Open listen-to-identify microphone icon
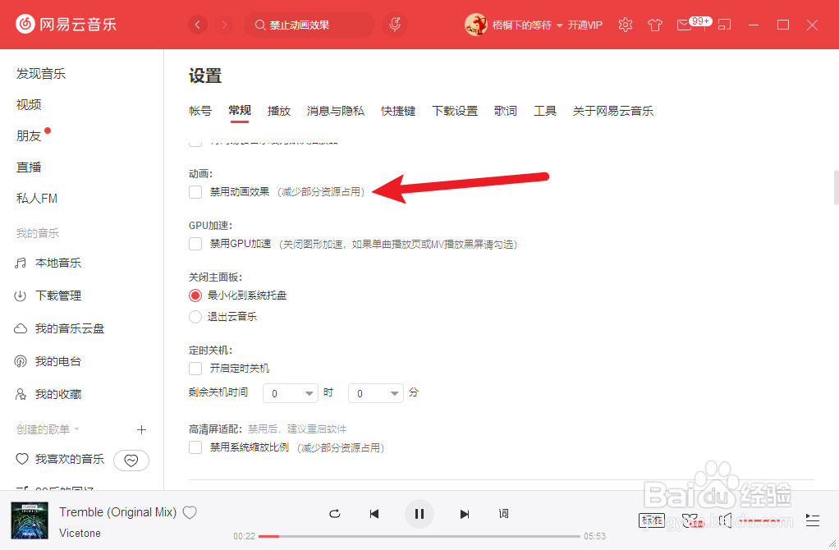Viewport: 839px width, 550px height. pos(395,25)
